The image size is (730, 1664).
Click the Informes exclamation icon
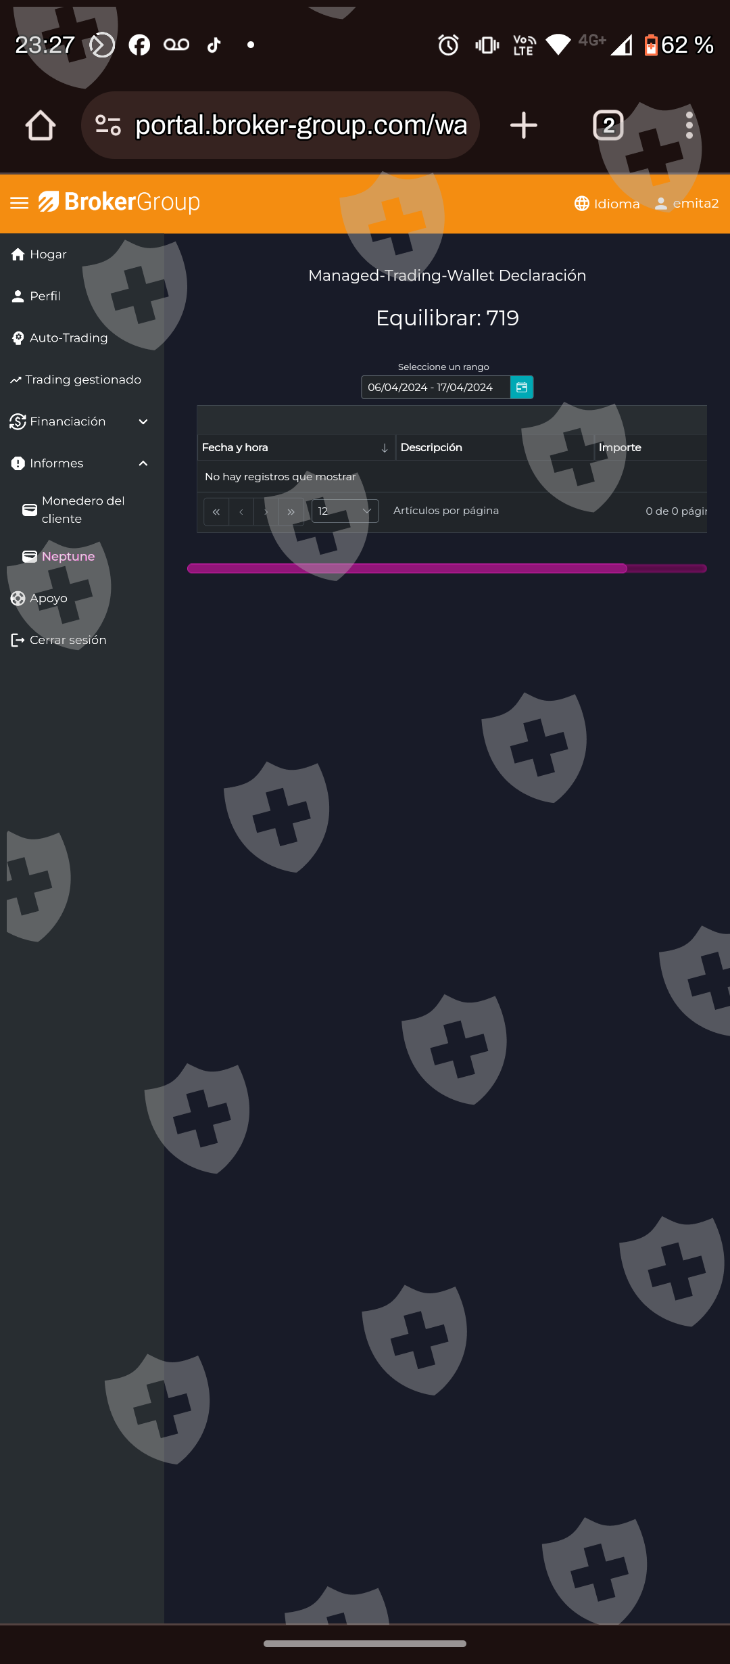pos(18,464)
